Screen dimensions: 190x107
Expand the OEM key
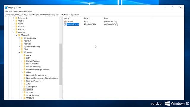(x=14, y=24)
